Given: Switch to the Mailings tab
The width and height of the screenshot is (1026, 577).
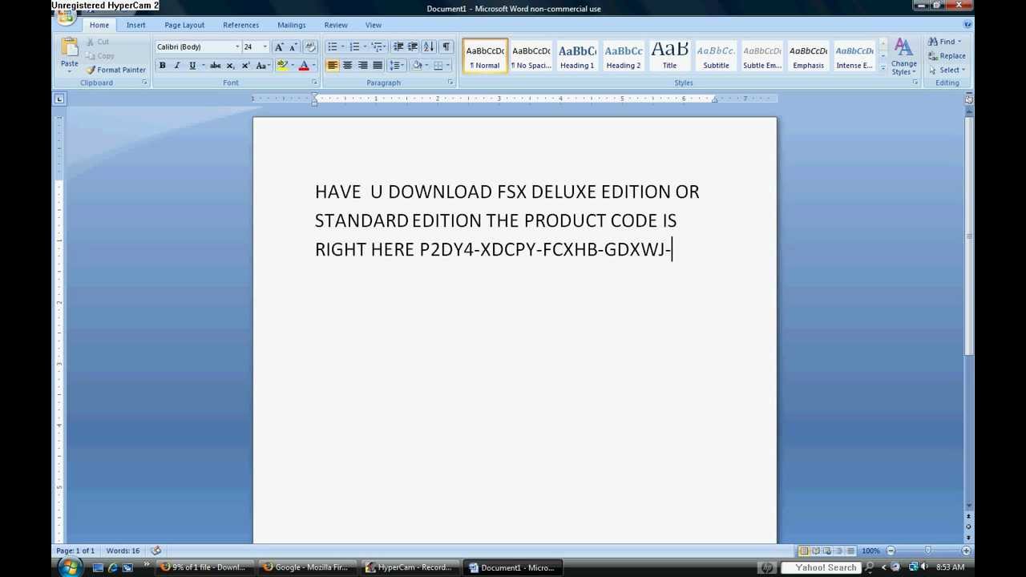Looking at the screenshot, I should tap(292, 25).
